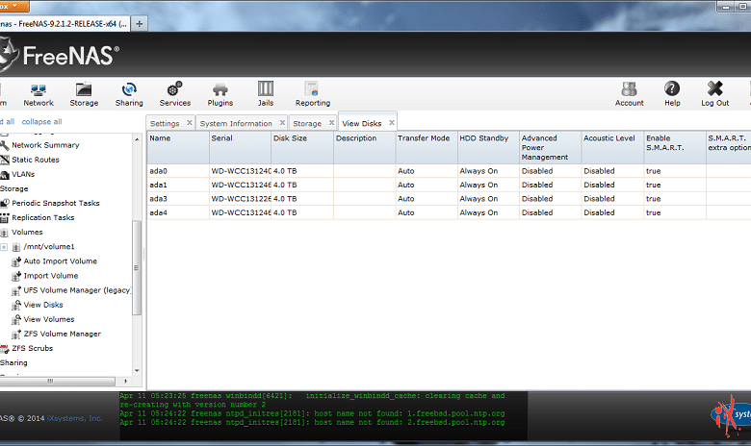Click the tree horizontal scroll right arrow

pos(125,381)
